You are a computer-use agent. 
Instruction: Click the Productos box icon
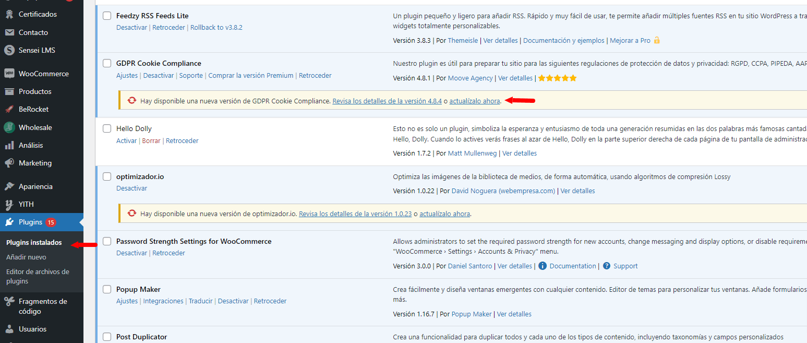[9, 91]
